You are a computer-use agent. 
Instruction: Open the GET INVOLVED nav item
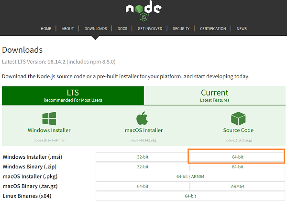(x=150, y=29)
